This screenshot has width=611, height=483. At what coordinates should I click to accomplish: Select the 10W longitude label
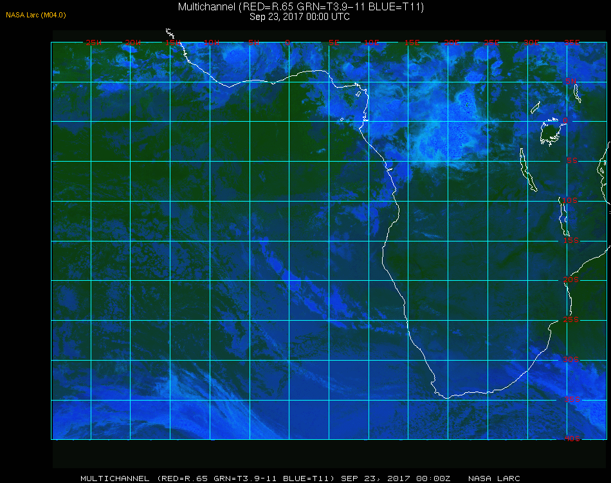point(212,43)
